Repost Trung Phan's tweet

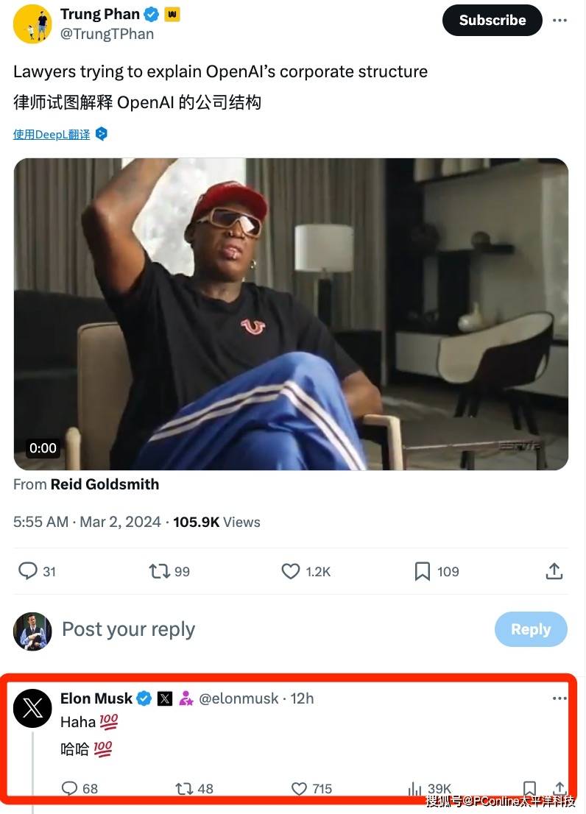click(160, 571)
